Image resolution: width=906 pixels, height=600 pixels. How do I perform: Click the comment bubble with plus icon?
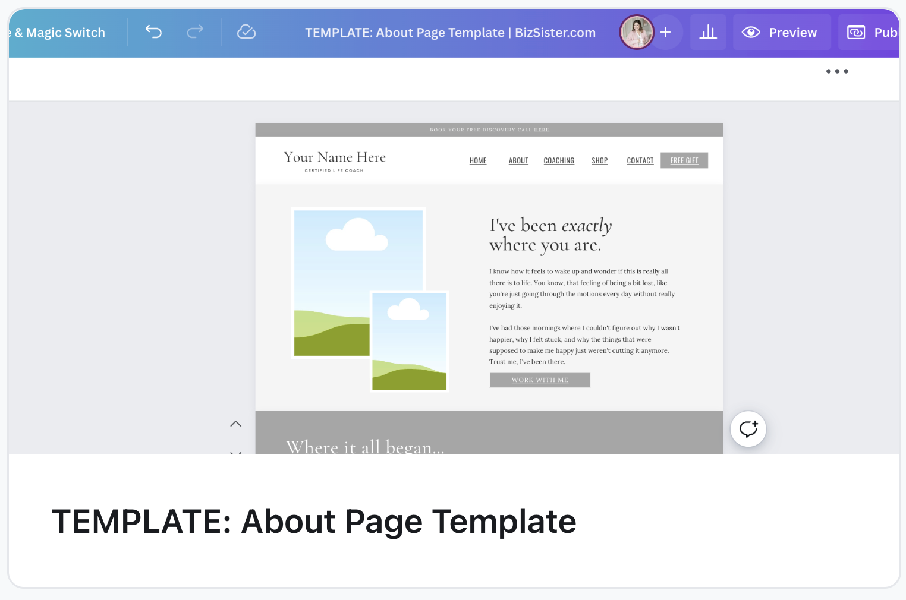click(748, 429)
